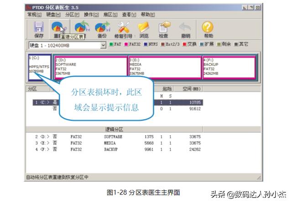This screenshot has height=204, width=292.
Task: Open the 操作(O) menu
Action: coord(91,15)
